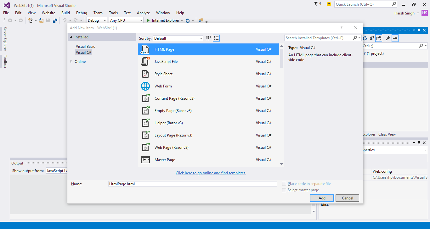
Task: Toggle Solution Explorer Preview Selected Items
Action: pyautogui.click(x=395, y=38)
